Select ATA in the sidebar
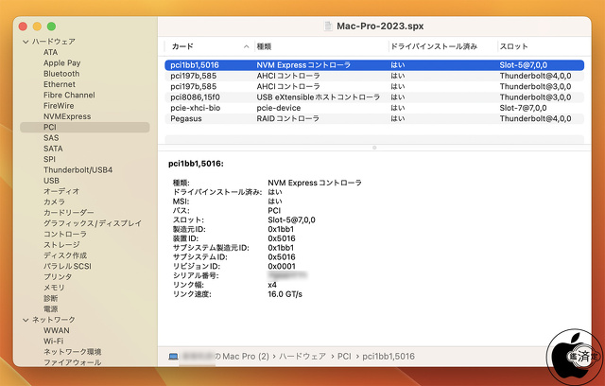This screenshot has height=386, width=605. point(50,52)
